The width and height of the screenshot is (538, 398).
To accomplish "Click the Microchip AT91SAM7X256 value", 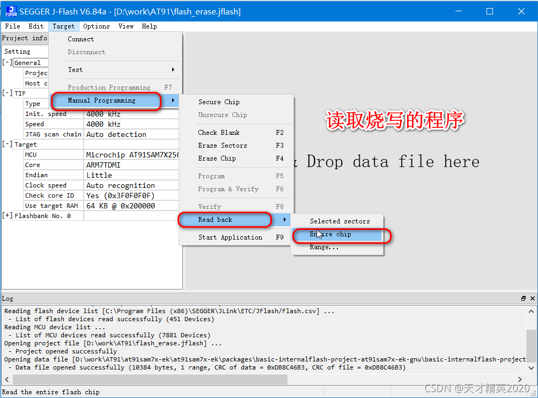I will tap(131, 155).
